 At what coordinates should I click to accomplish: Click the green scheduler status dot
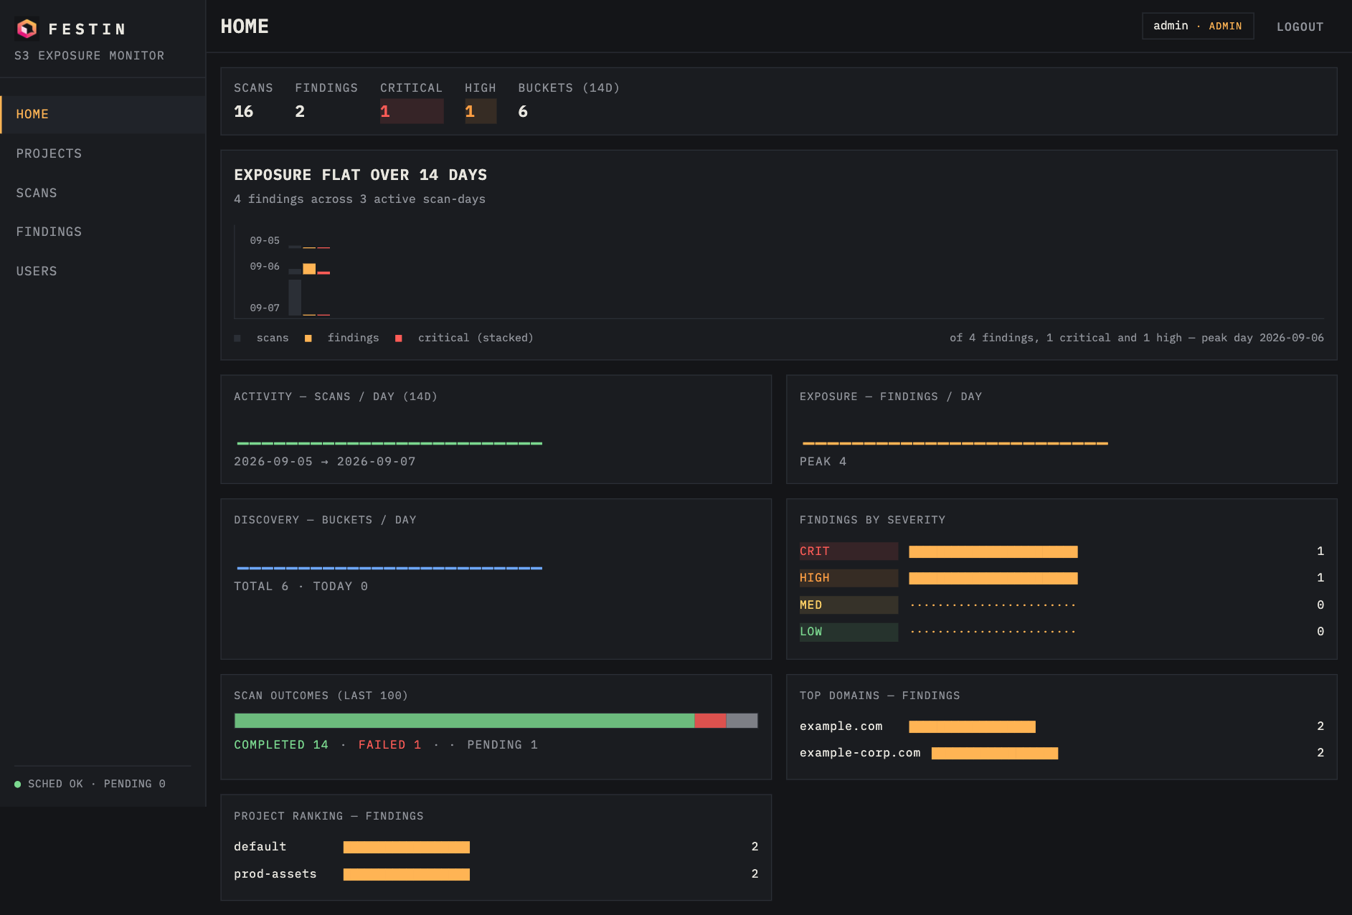pos(17,784)
